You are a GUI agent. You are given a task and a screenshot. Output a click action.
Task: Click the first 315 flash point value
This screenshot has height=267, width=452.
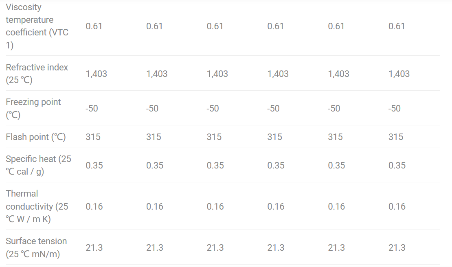click(x=93, y=137)
